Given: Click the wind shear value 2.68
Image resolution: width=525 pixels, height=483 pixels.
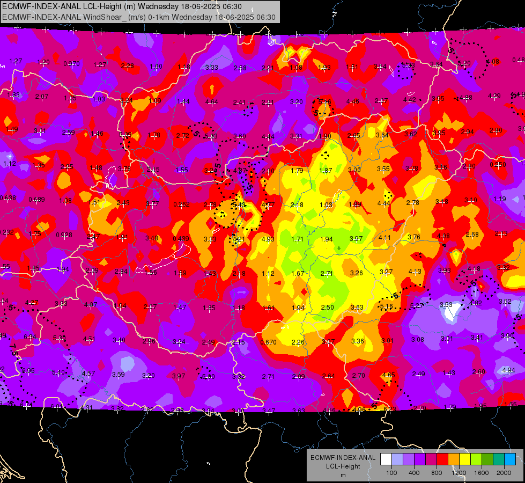Looking at the screenshot, I should (x=472, y=235).
